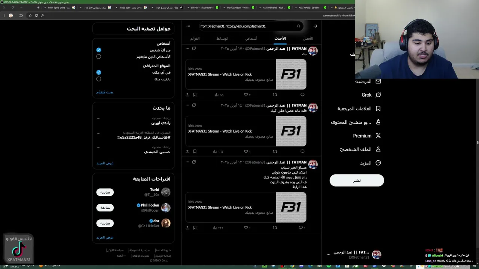Click the magnifier icon inside the search box
This screenshot has width=479, height=269.
298,26
